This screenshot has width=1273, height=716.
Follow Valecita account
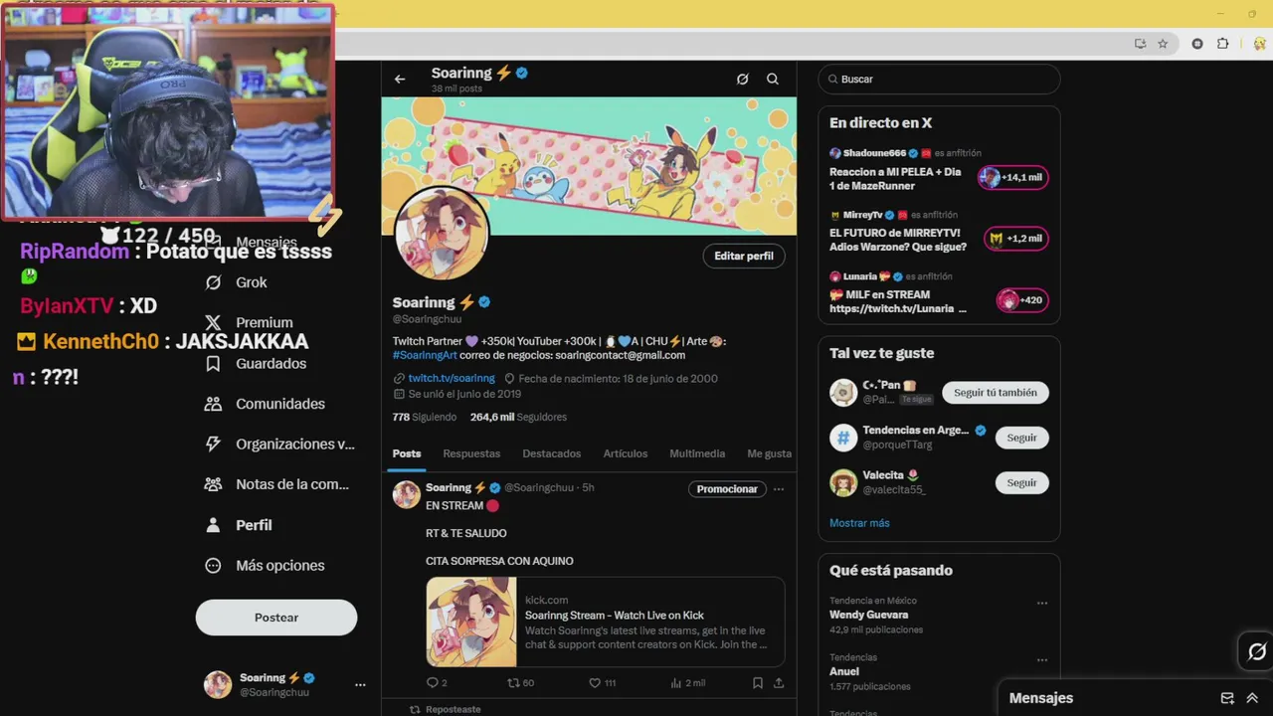(1021, 482)
